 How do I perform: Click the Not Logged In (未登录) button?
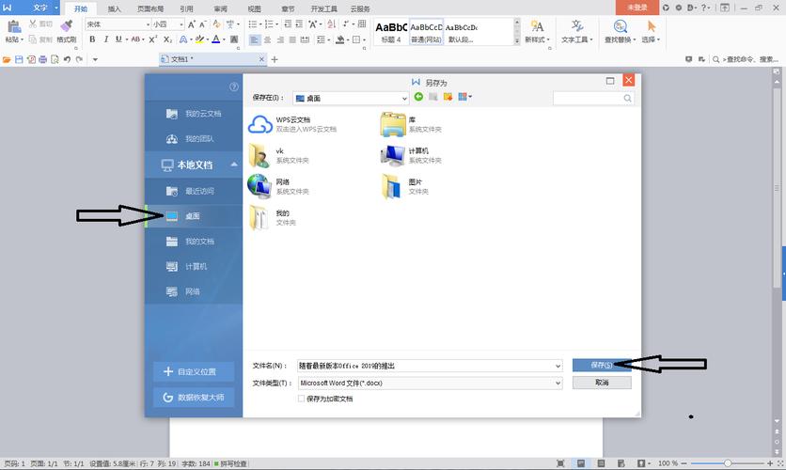click(x=637, y=8)
